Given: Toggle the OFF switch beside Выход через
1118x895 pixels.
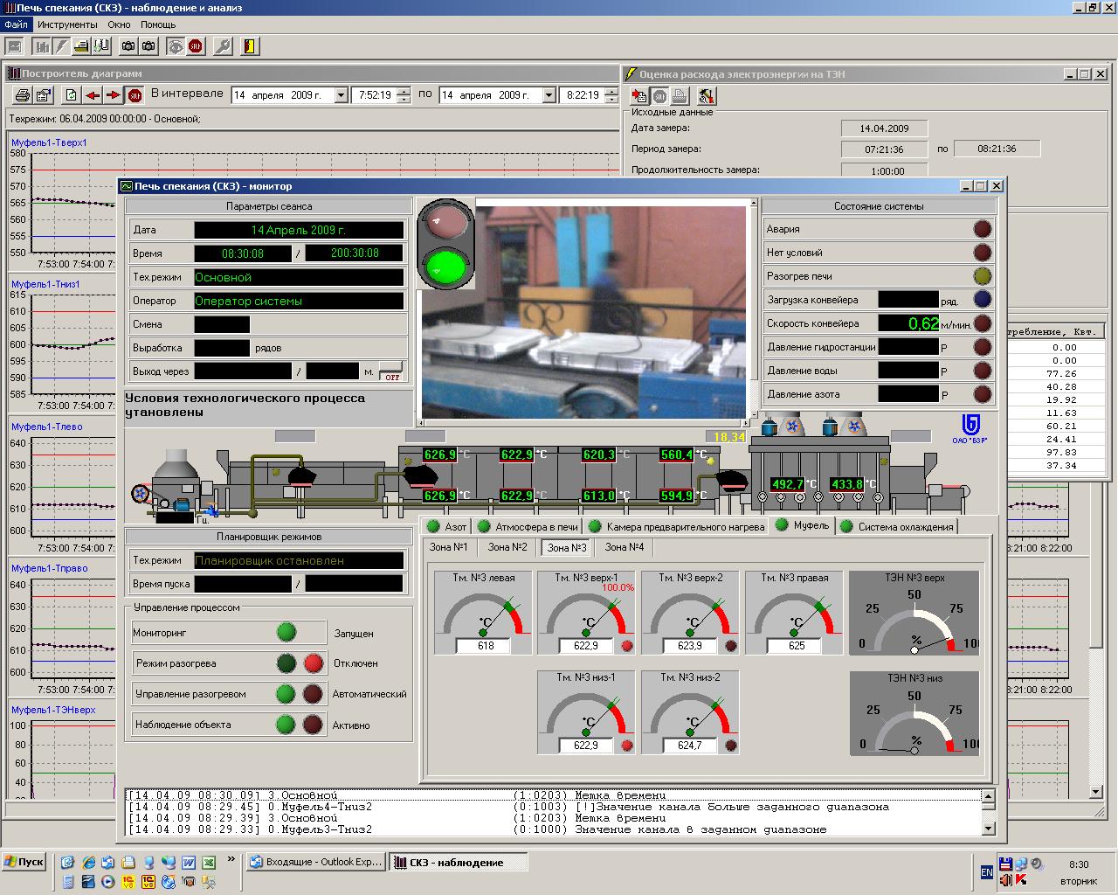Looking at the screenshot, I should click(391, 371).
